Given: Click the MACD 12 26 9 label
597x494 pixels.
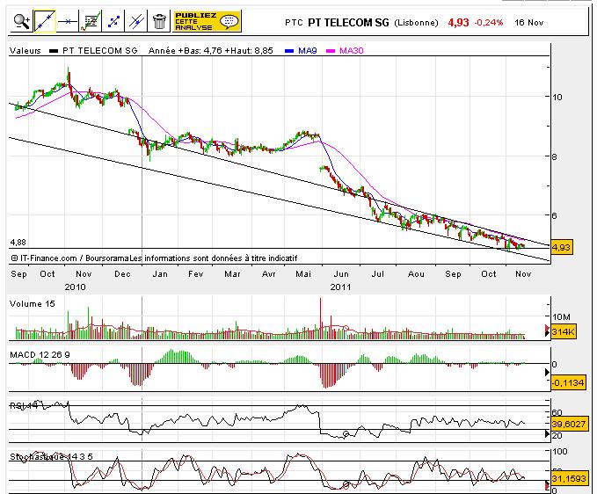Looking at the screenshot, I should click(x=40, y=355).
